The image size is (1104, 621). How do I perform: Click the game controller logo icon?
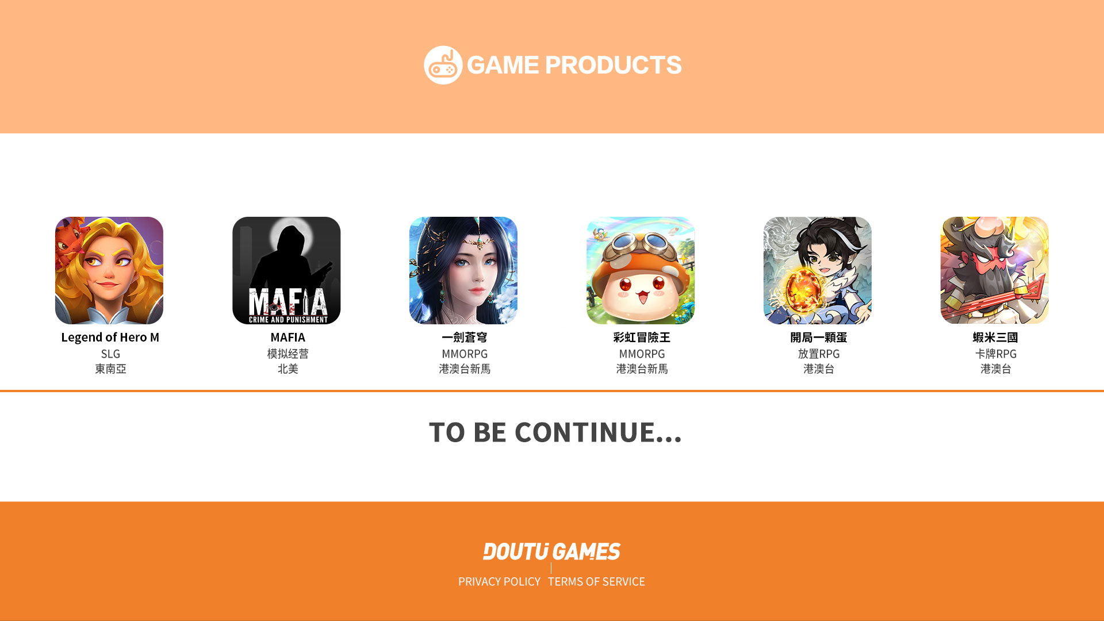[443, 65]
